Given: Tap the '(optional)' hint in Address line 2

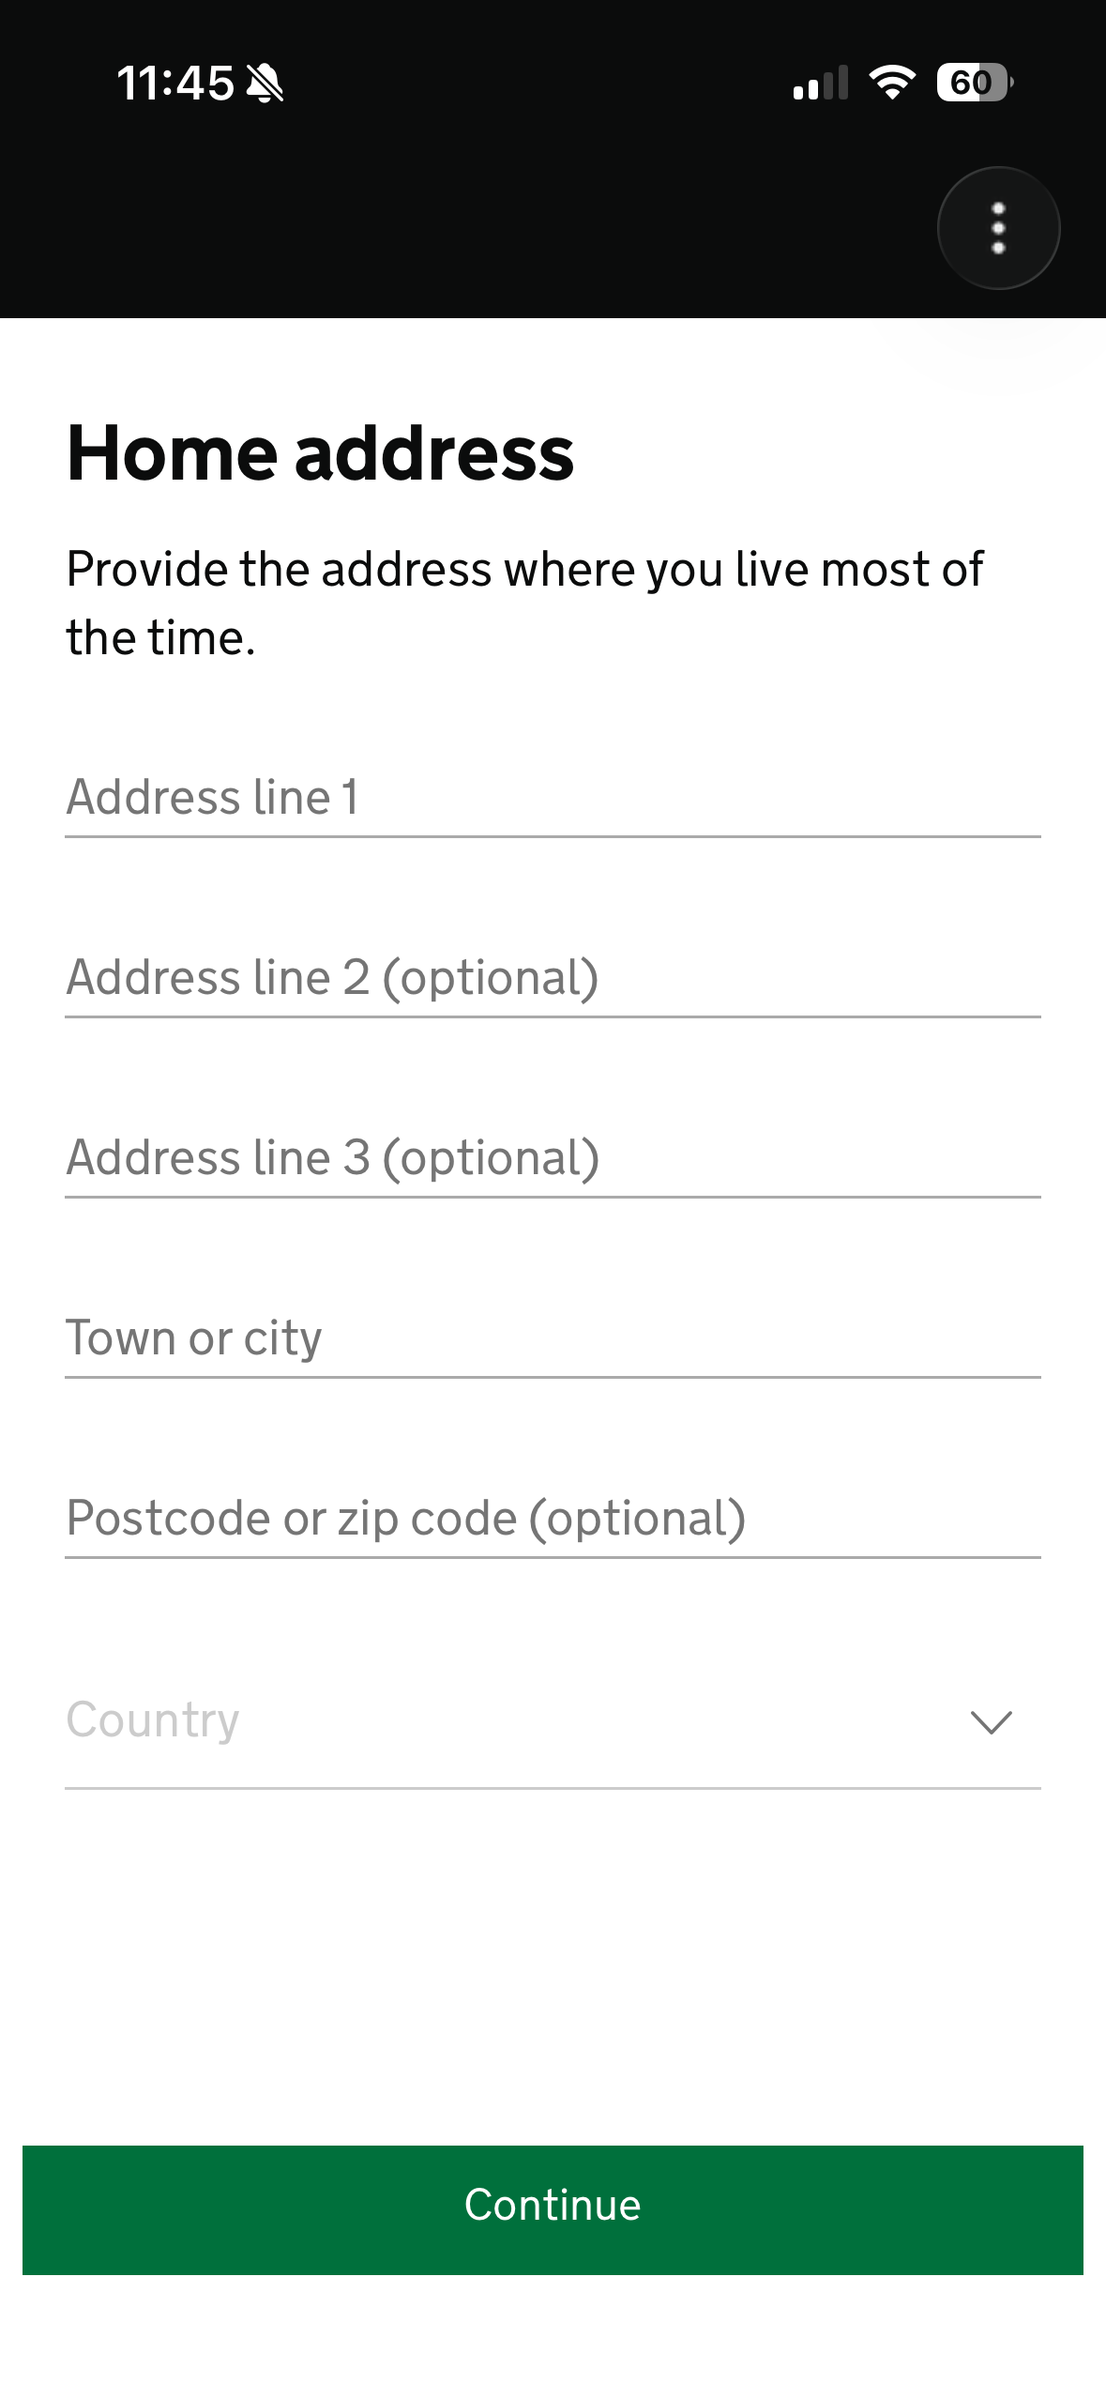Looking at the screenshot, I should tap(491, 978).
